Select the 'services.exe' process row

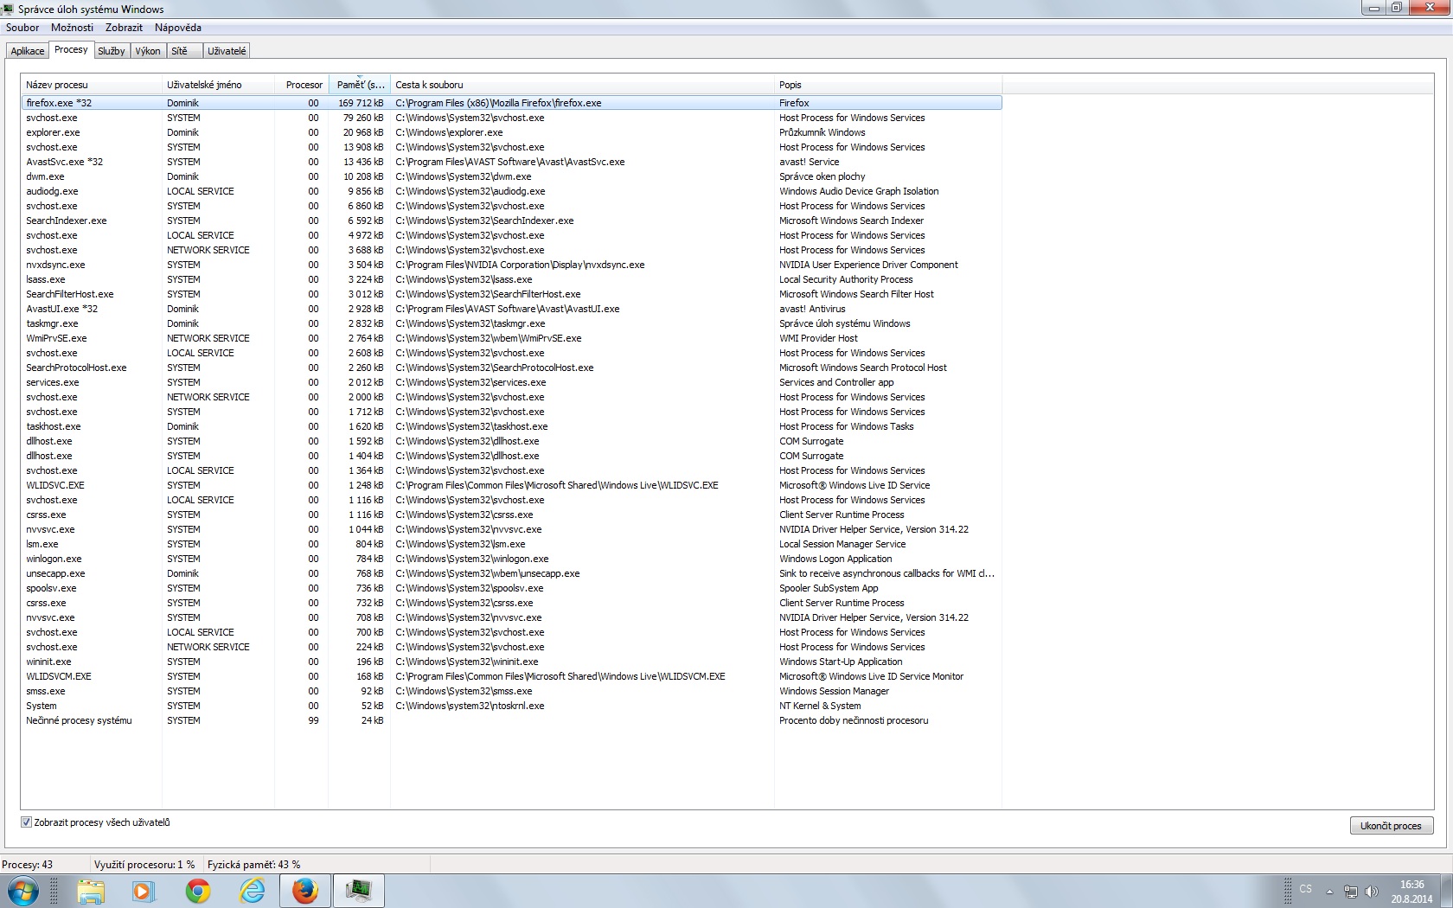(512, 382)
